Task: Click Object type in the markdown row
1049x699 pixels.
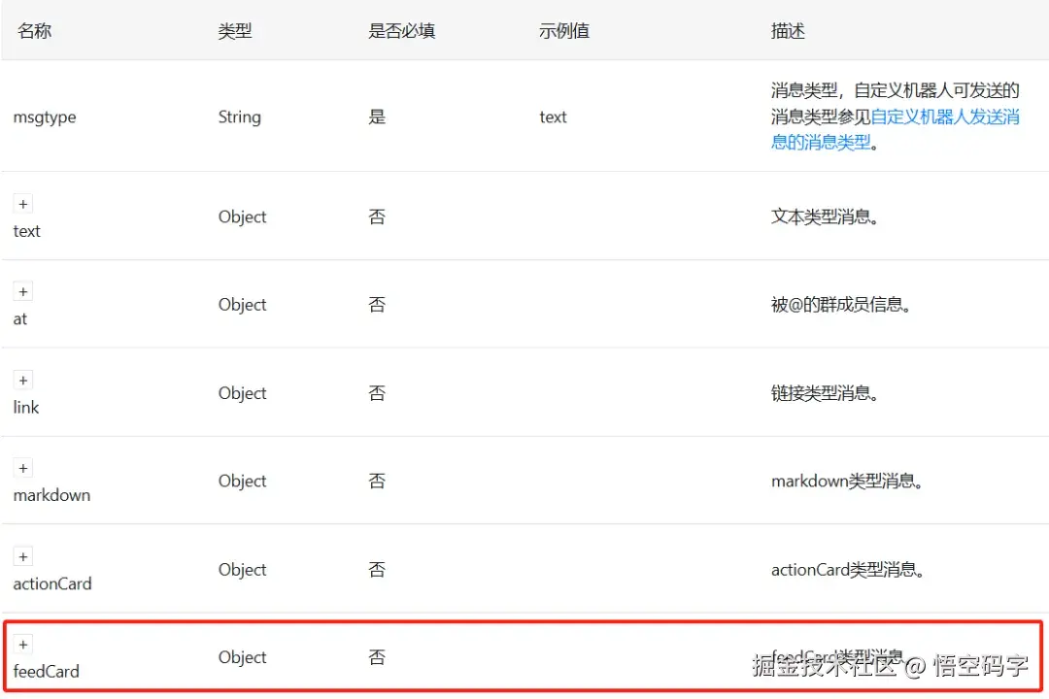Action: [x=242, y=481]
